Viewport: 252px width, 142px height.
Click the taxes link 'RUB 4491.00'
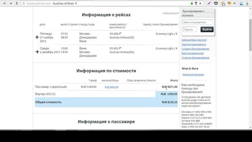point(111,87)
